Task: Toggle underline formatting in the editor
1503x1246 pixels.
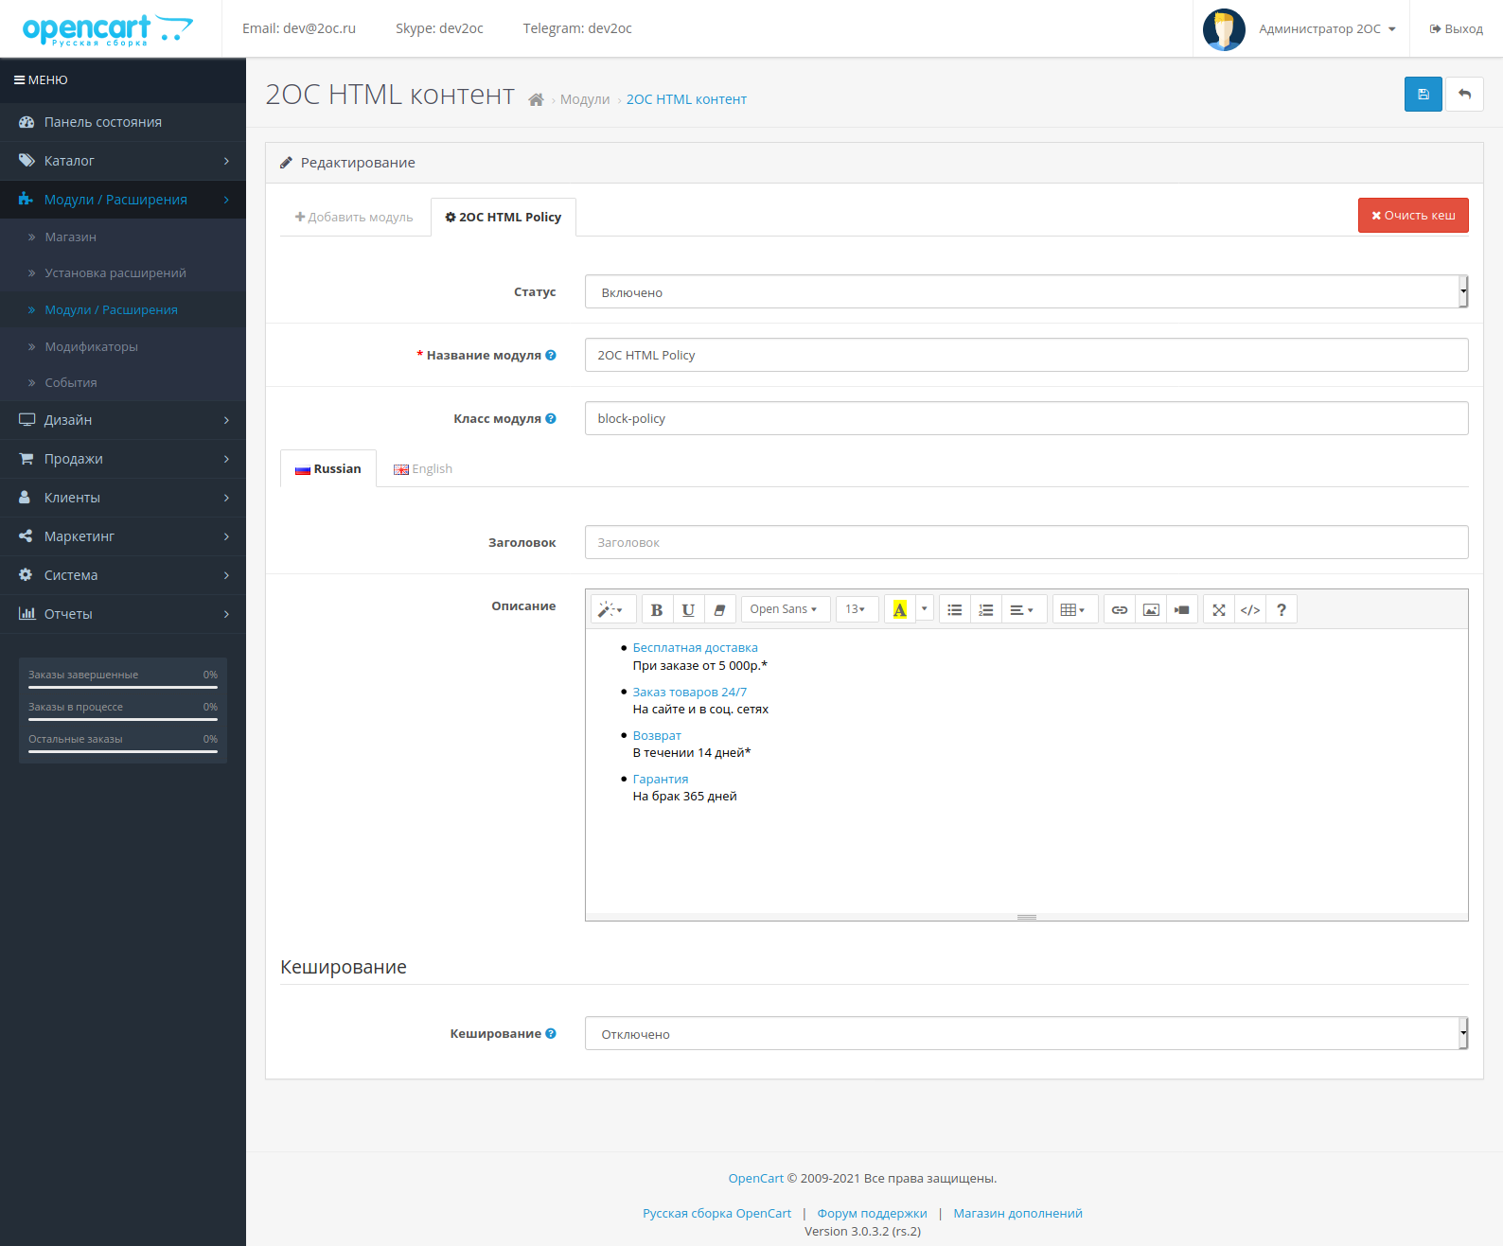Action: coord(688,610)
